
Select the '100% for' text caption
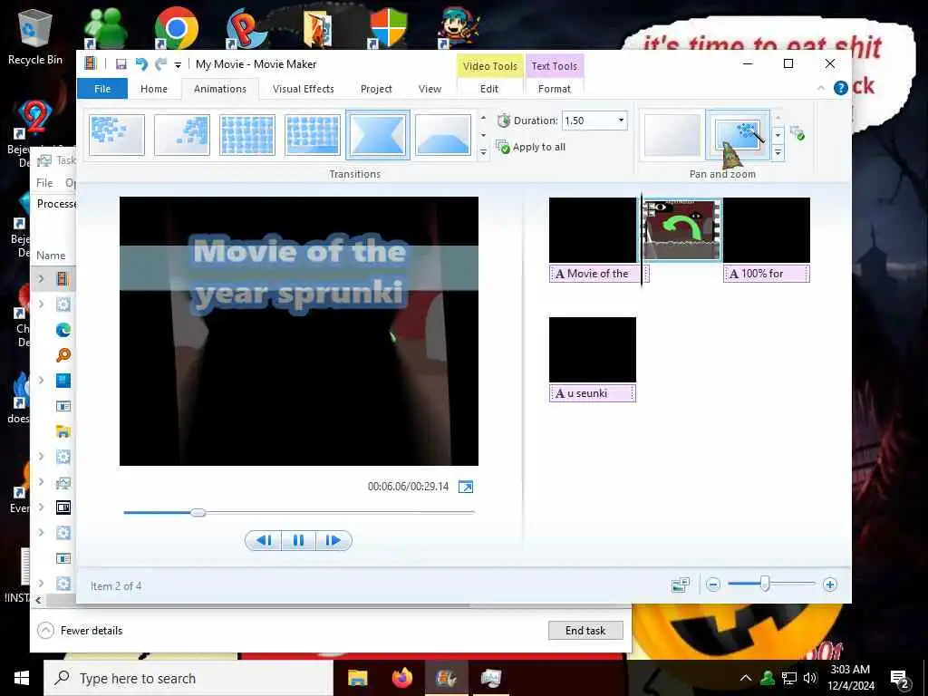click(x=767, y=274)
